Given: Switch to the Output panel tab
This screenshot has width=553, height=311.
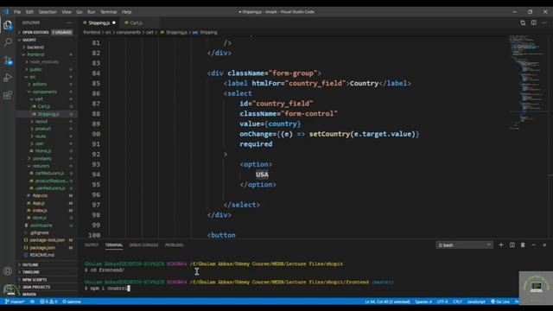Looking at the screenshot, I should pos(92,244).
